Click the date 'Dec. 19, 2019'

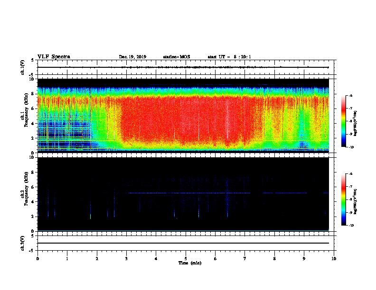[x=132, y=57]
